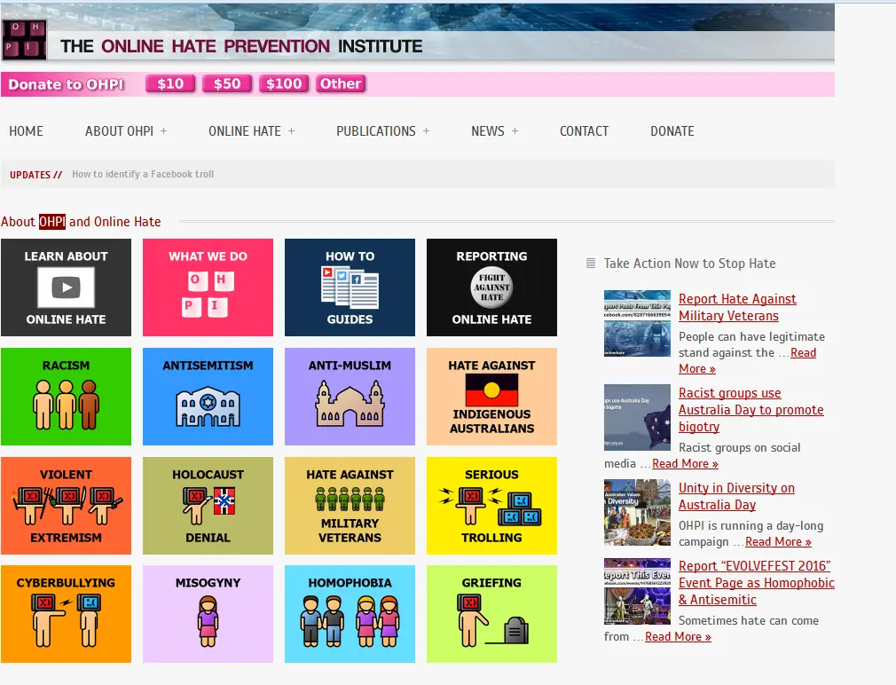Donate $10 to OHPI

coord(170,84)
